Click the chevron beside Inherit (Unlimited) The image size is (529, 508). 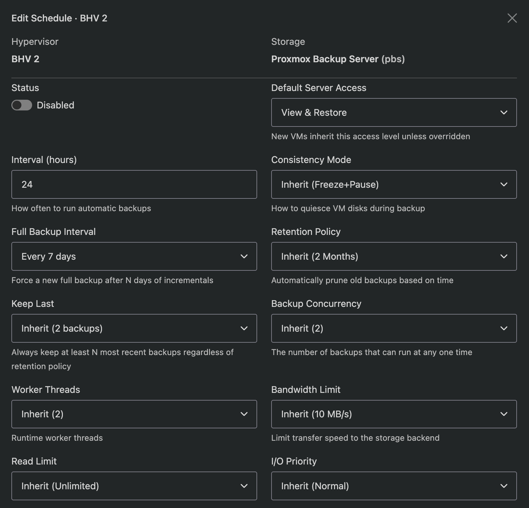pyautogui.click(x=244, y=486)
